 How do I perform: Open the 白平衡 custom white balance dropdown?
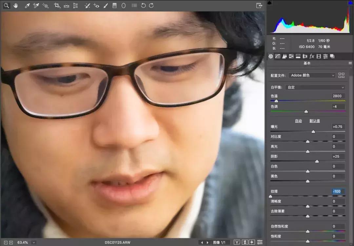tap(315, 87)
